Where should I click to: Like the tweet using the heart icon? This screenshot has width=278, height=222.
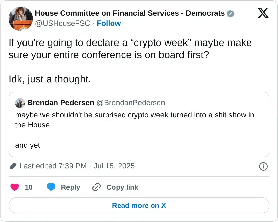pos(15,187)
